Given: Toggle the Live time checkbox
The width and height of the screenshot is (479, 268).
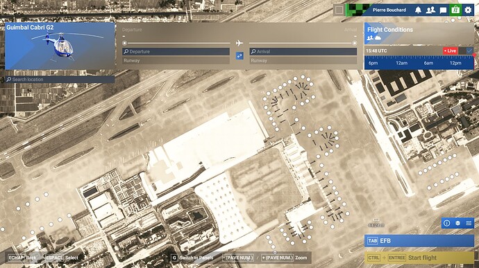Looking at the screenshot, I should pyautogui.click(x=469, y=51).
